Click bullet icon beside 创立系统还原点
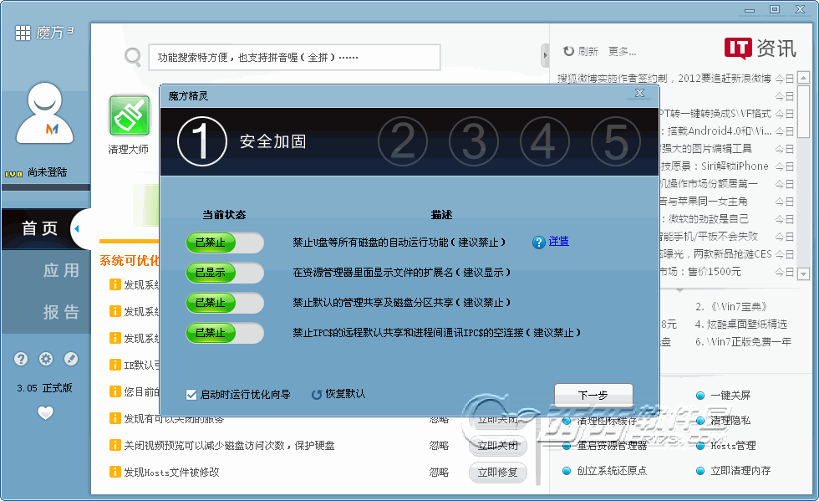The image size is (819, 501). tap(567, 471)
